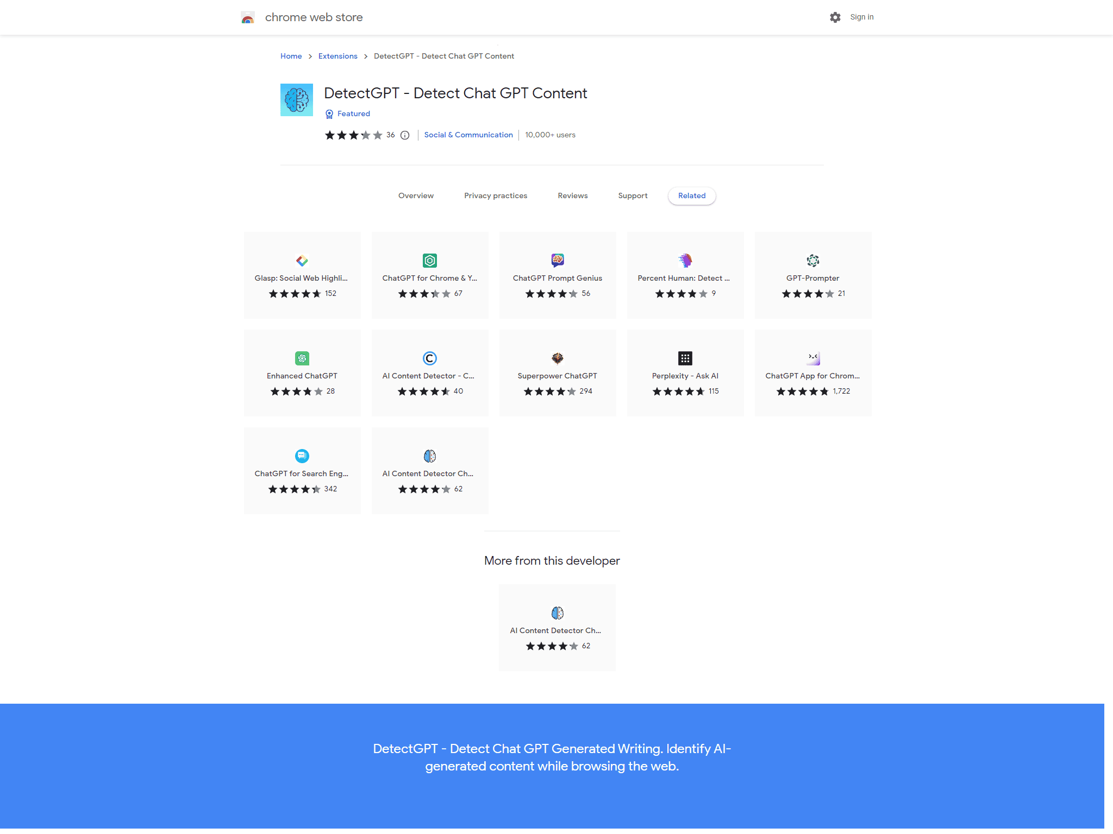The image size is (1113, 834).
Task: Click the 1,722 rating count
Action: tap(841, 391)
